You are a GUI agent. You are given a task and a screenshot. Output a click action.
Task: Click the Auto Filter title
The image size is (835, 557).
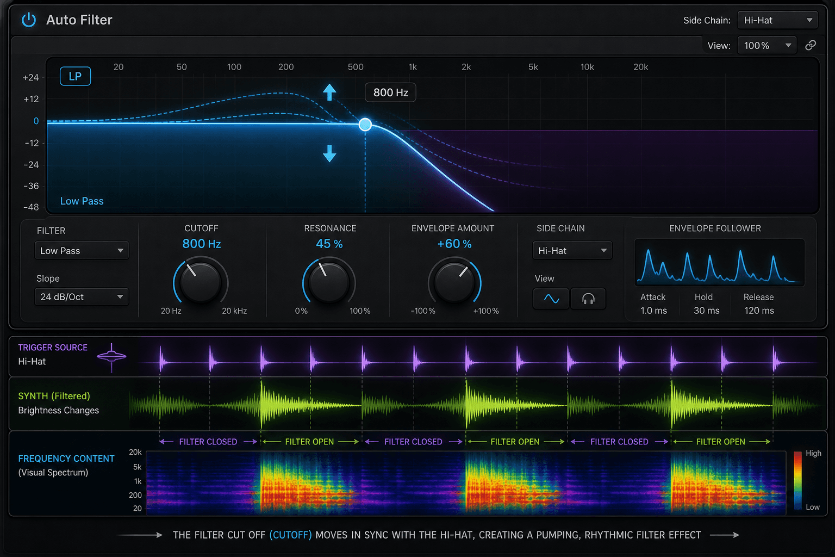[x=79, y=20]
